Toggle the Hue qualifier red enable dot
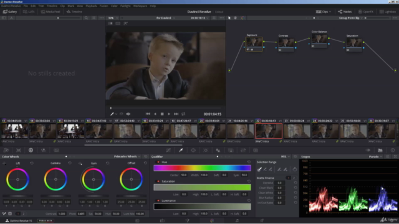The height and width of the screenshot is (224, 399). pyautogui.click(x=158, y=162)
